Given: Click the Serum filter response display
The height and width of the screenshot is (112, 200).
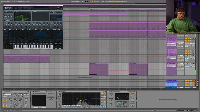Looking at the screenshot, I should pos(56,18).
